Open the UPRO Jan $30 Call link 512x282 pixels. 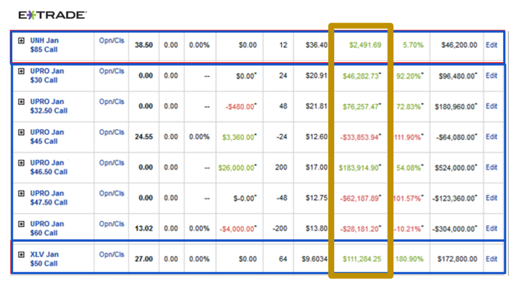(x=47, y=76)
